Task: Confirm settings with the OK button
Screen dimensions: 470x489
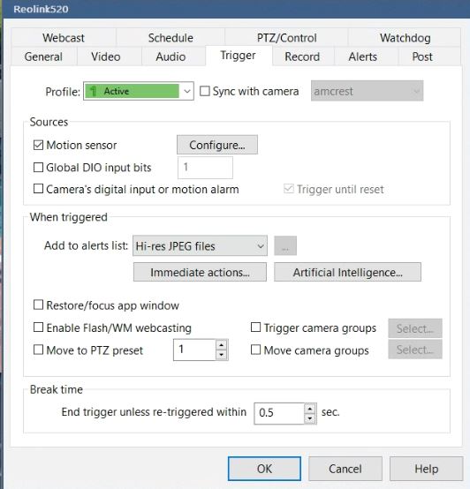Action: pos(264,469)
